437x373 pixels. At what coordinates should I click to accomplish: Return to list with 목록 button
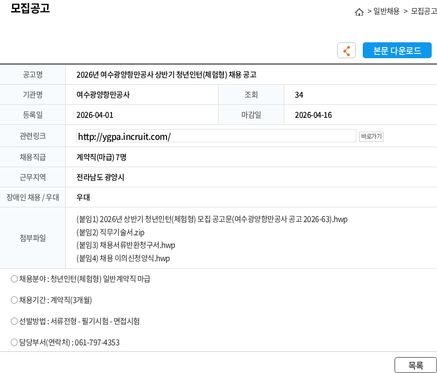pyautogui.click(x=416, y=365)
